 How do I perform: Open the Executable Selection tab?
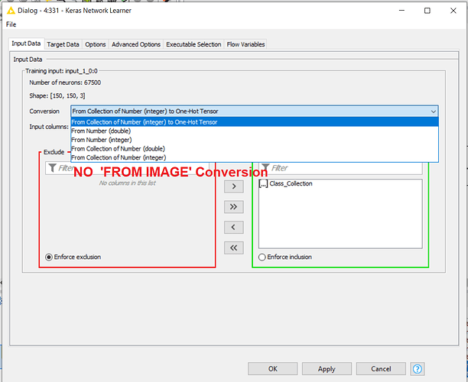193,44
